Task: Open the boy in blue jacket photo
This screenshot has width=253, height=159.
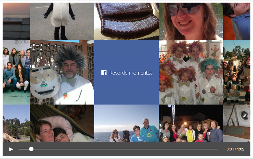Action: click(237, 21)
